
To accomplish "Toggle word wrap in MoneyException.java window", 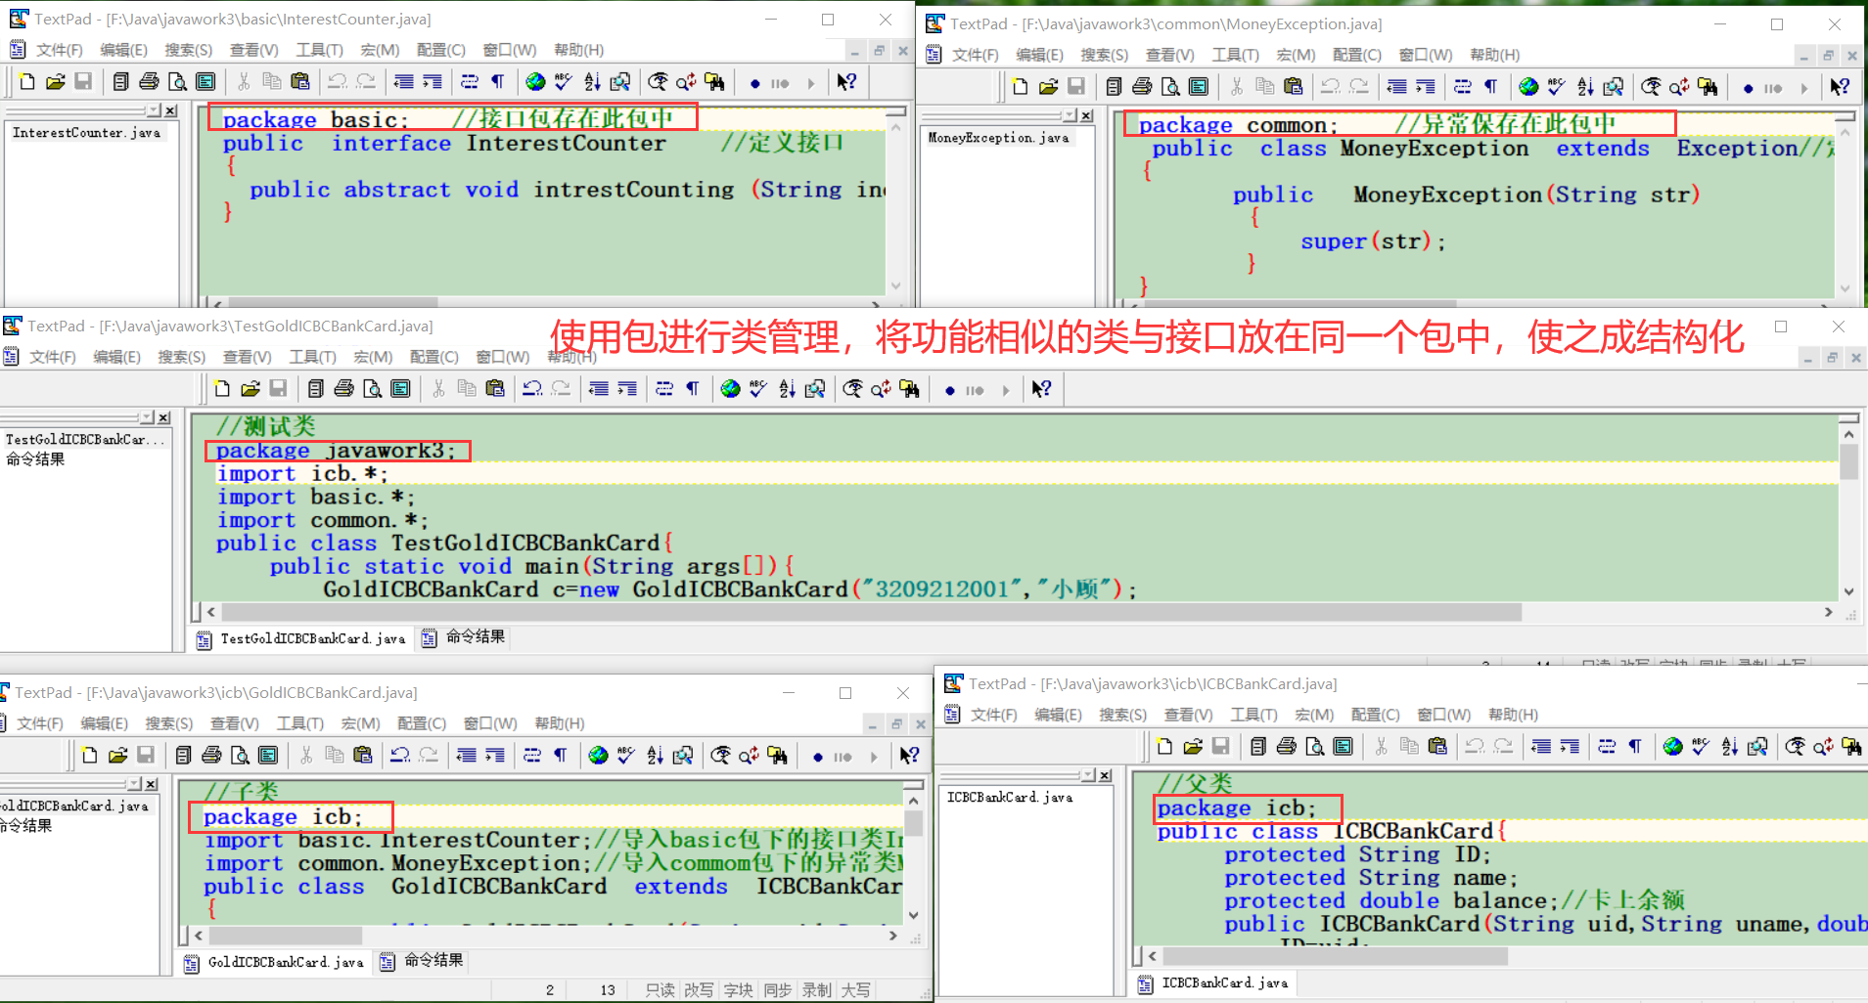I will [x=1463, y=87].
